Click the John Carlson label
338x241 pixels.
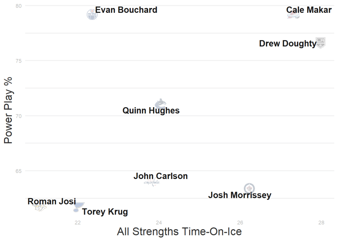pos(160,176)
